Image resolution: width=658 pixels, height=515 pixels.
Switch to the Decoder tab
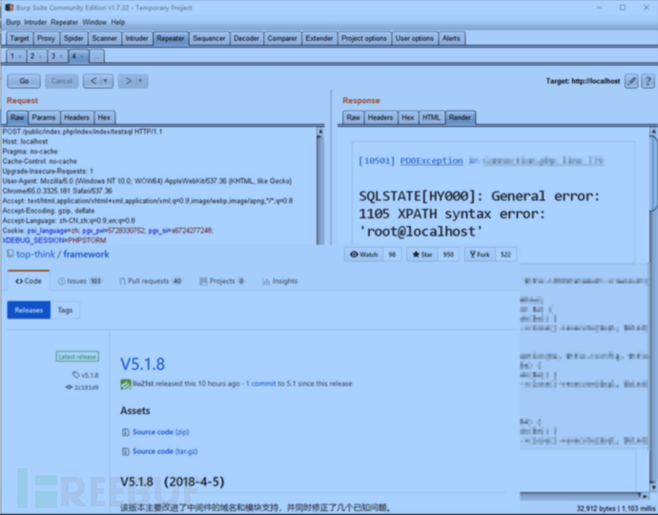tap(246, 38)
